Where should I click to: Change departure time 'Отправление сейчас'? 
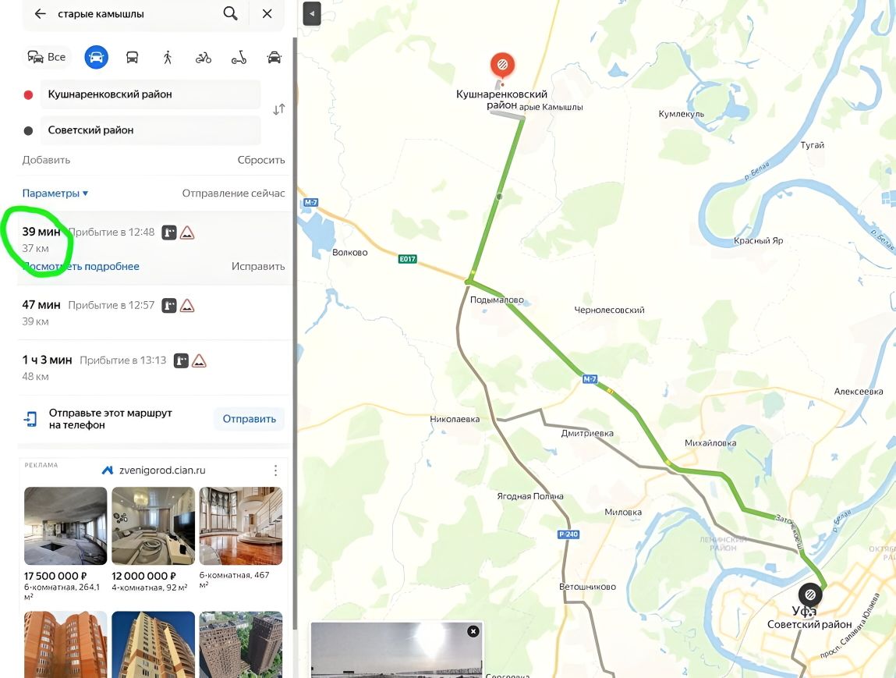click(x=234, y=193)
